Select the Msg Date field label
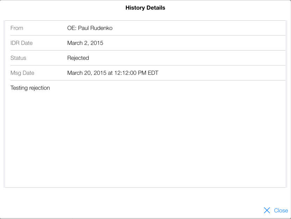This screenshot has height=219, width=291. point(22,73)
